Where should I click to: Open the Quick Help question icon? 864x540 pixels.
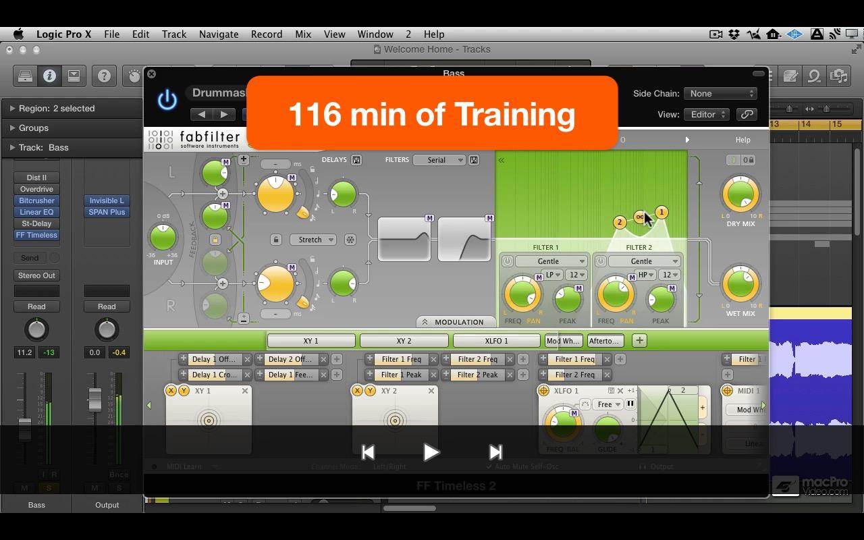click(104, 76)
